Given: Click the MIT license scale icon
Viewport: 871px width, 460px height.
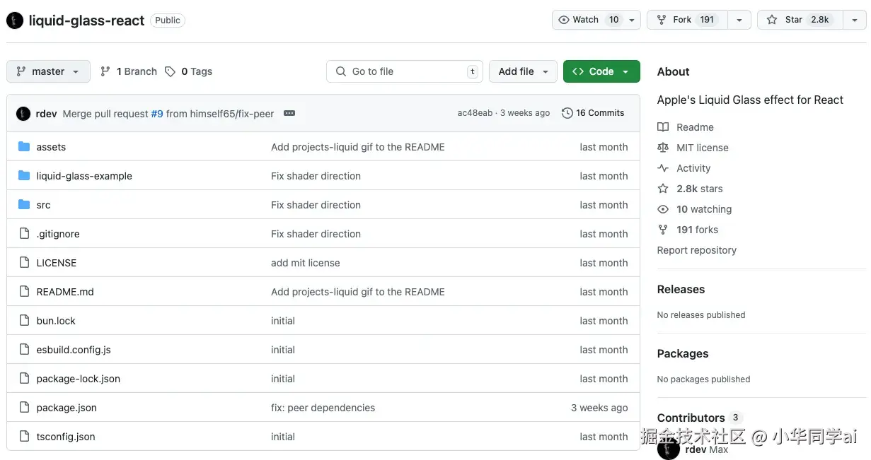Looking at the screenshot, I should click(663, 148).
